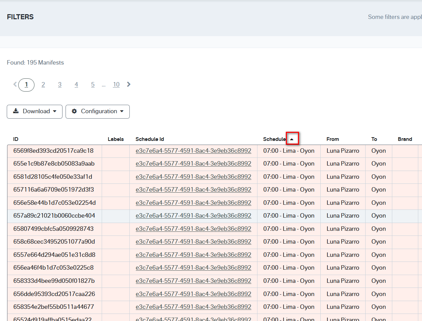Click manifest ID 6569f8ed393cd20517ca9c18

(x=53, y=151)
